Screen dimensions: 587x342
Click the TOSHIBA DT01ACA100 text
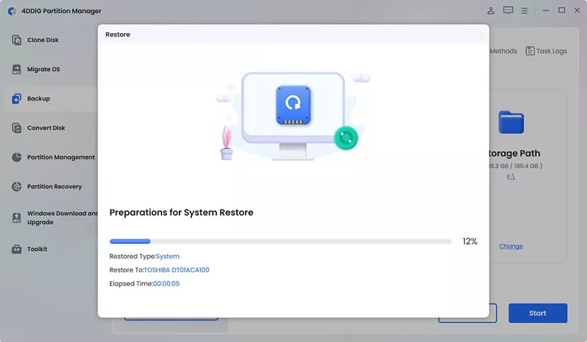[176, 270]
